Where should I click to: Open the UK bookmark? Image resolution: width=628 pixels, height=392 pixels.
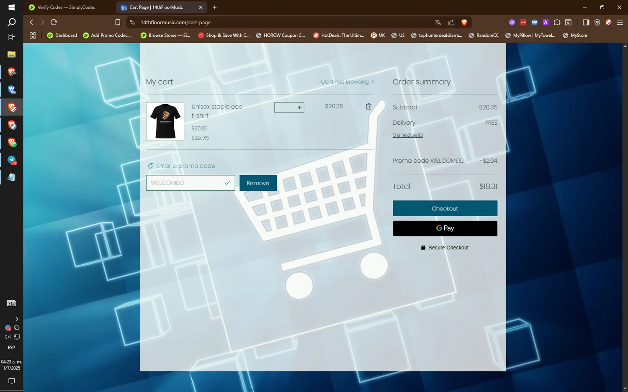pos(378,36)
